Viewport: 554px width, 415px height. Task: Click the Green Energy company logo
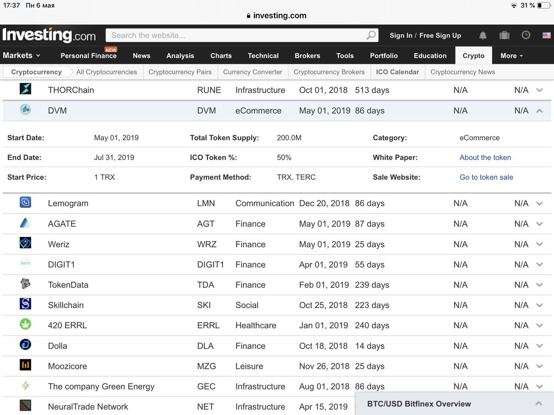point(25,385)
